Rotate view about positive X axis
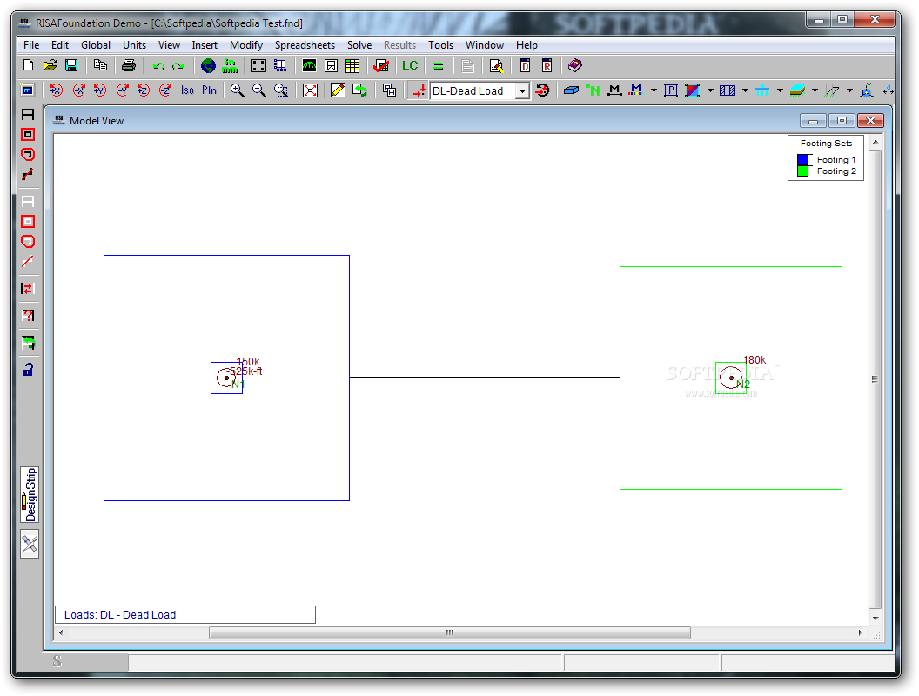The height and width of the screenshot is (696, 919). pos(57,90)
